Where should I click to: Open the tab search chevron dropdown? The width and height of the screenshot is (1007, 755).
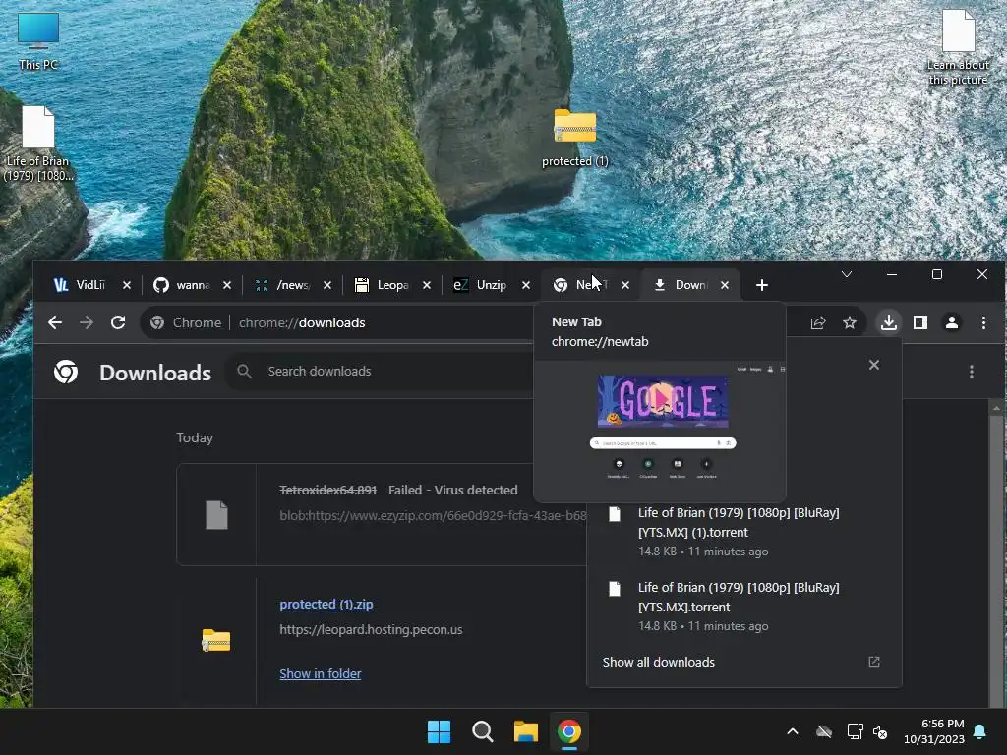[847, 274]
